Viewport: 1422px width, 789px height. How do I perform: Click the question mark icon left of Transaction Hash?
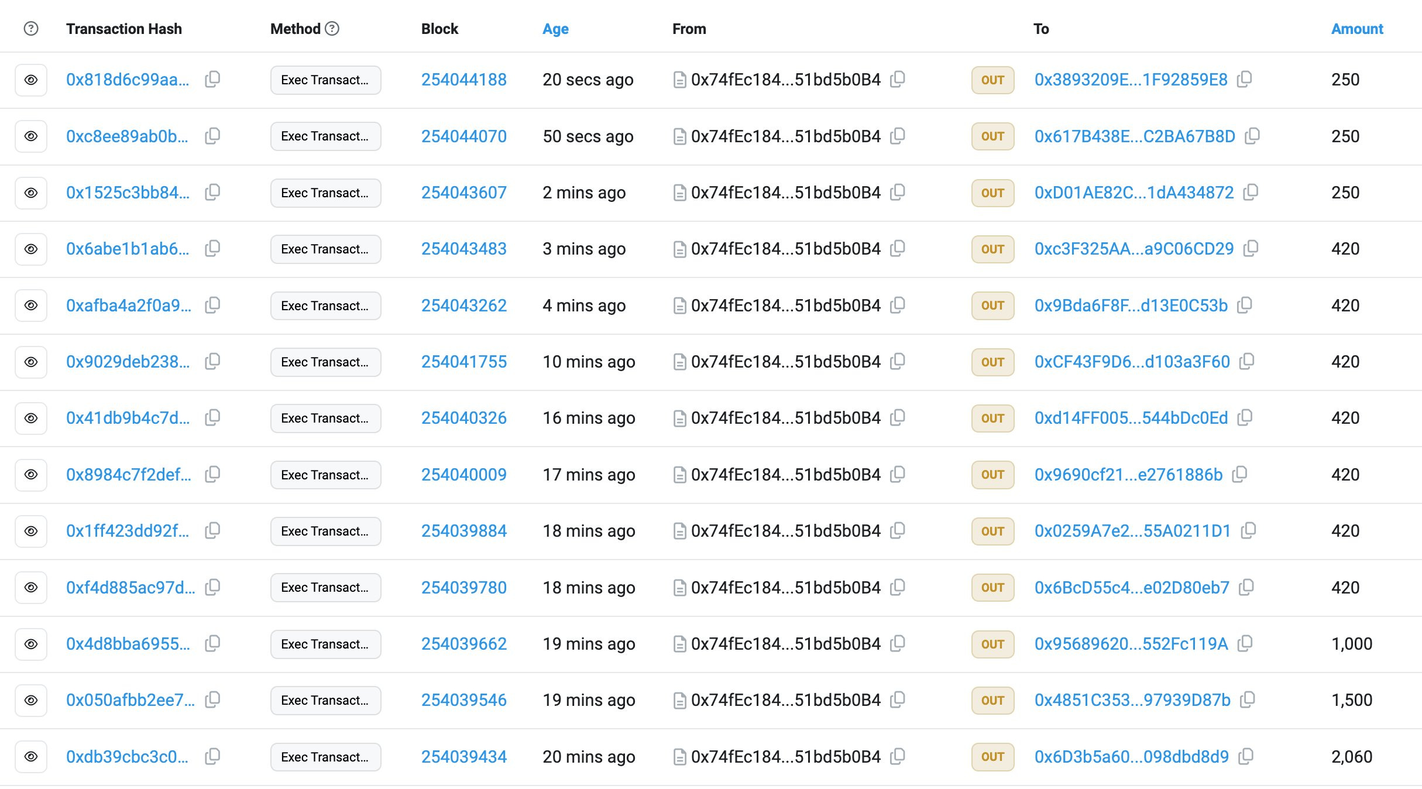pyautogui.click(x=31, y=29)
